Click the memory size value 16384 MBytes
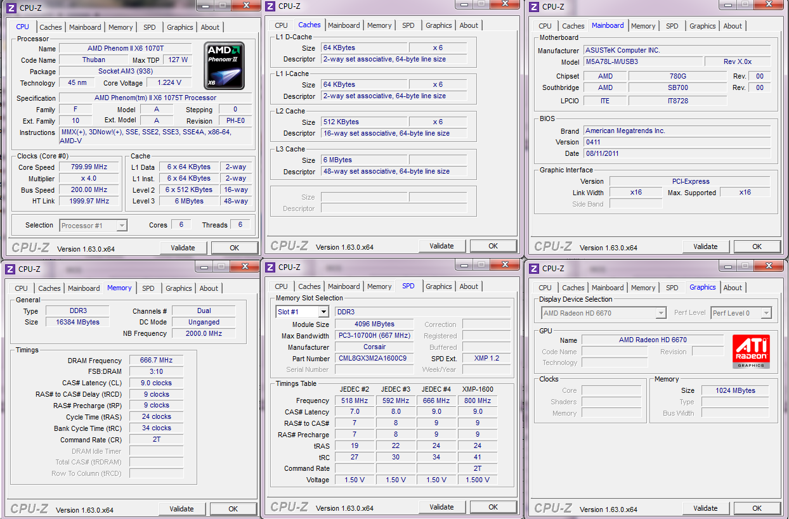The height and width of the screenshot is (519, 789). click(77, 322)
